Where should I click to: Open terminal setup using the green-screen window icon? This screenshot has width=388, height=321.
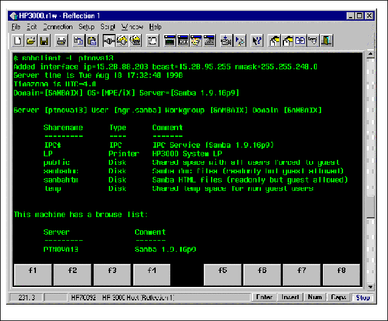click(170, 41)
